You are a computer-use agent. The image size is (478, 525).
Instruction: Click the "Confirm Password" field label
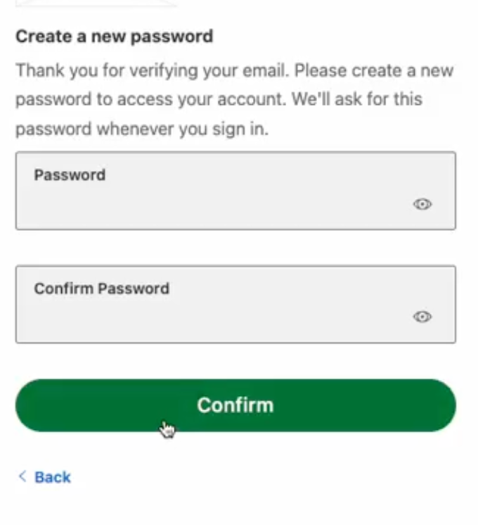102,289
